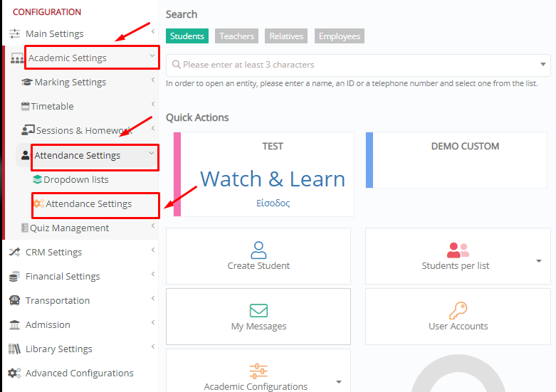Click the Transportation bus icon

pyautogui.click(x=14, y=300)
